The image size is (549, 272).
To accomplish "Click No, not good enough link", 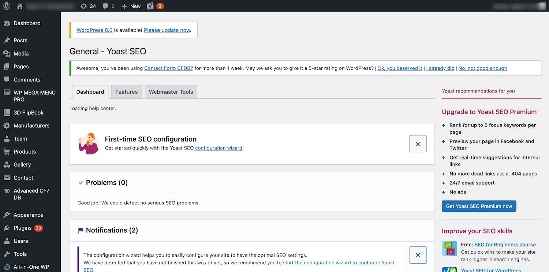I will (x=483, y=68).
